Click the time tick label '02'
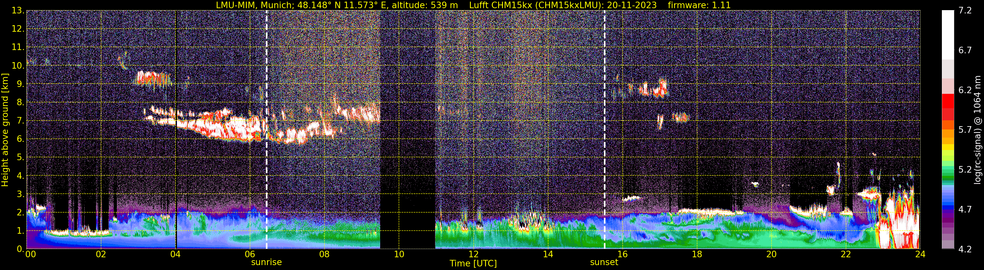The image size is (984, 270). click(101, 254)
